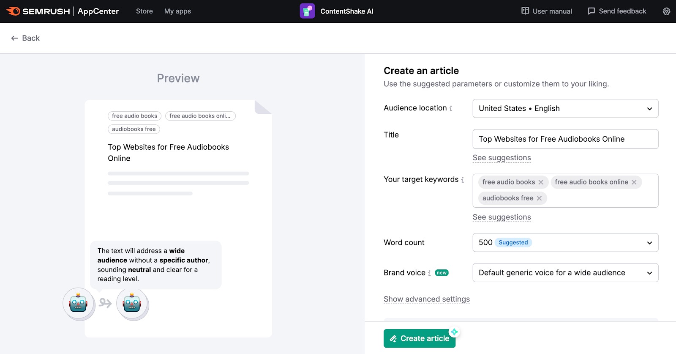Remove the 'free audio books online' keyword
676x354 pixels.
(634, 182)
